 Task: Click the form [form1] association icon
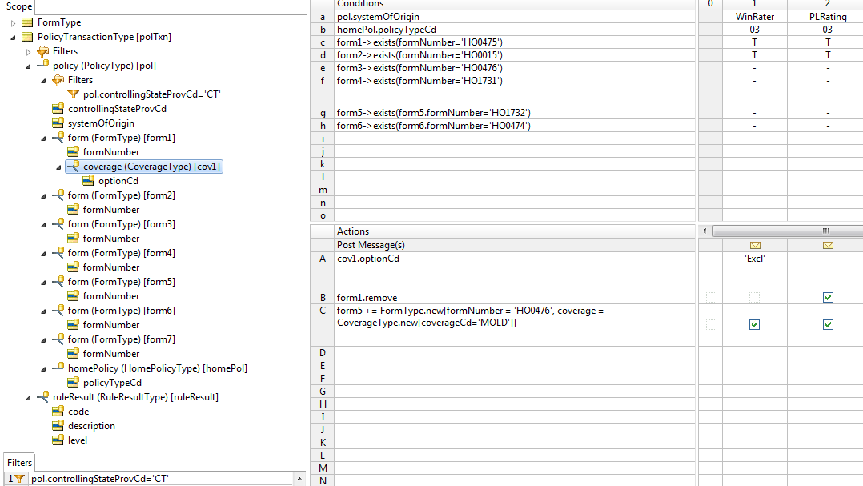58,138
